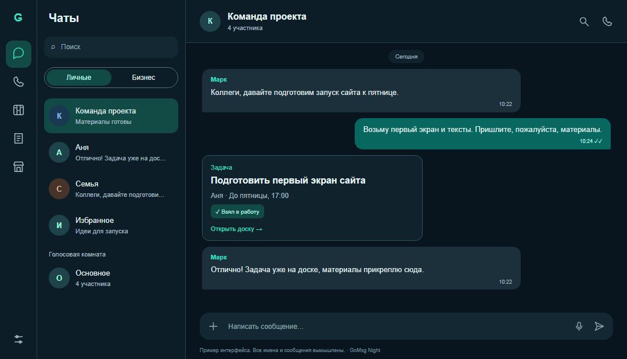Click the А avatar of Аня chat

[x=59, y=152]
